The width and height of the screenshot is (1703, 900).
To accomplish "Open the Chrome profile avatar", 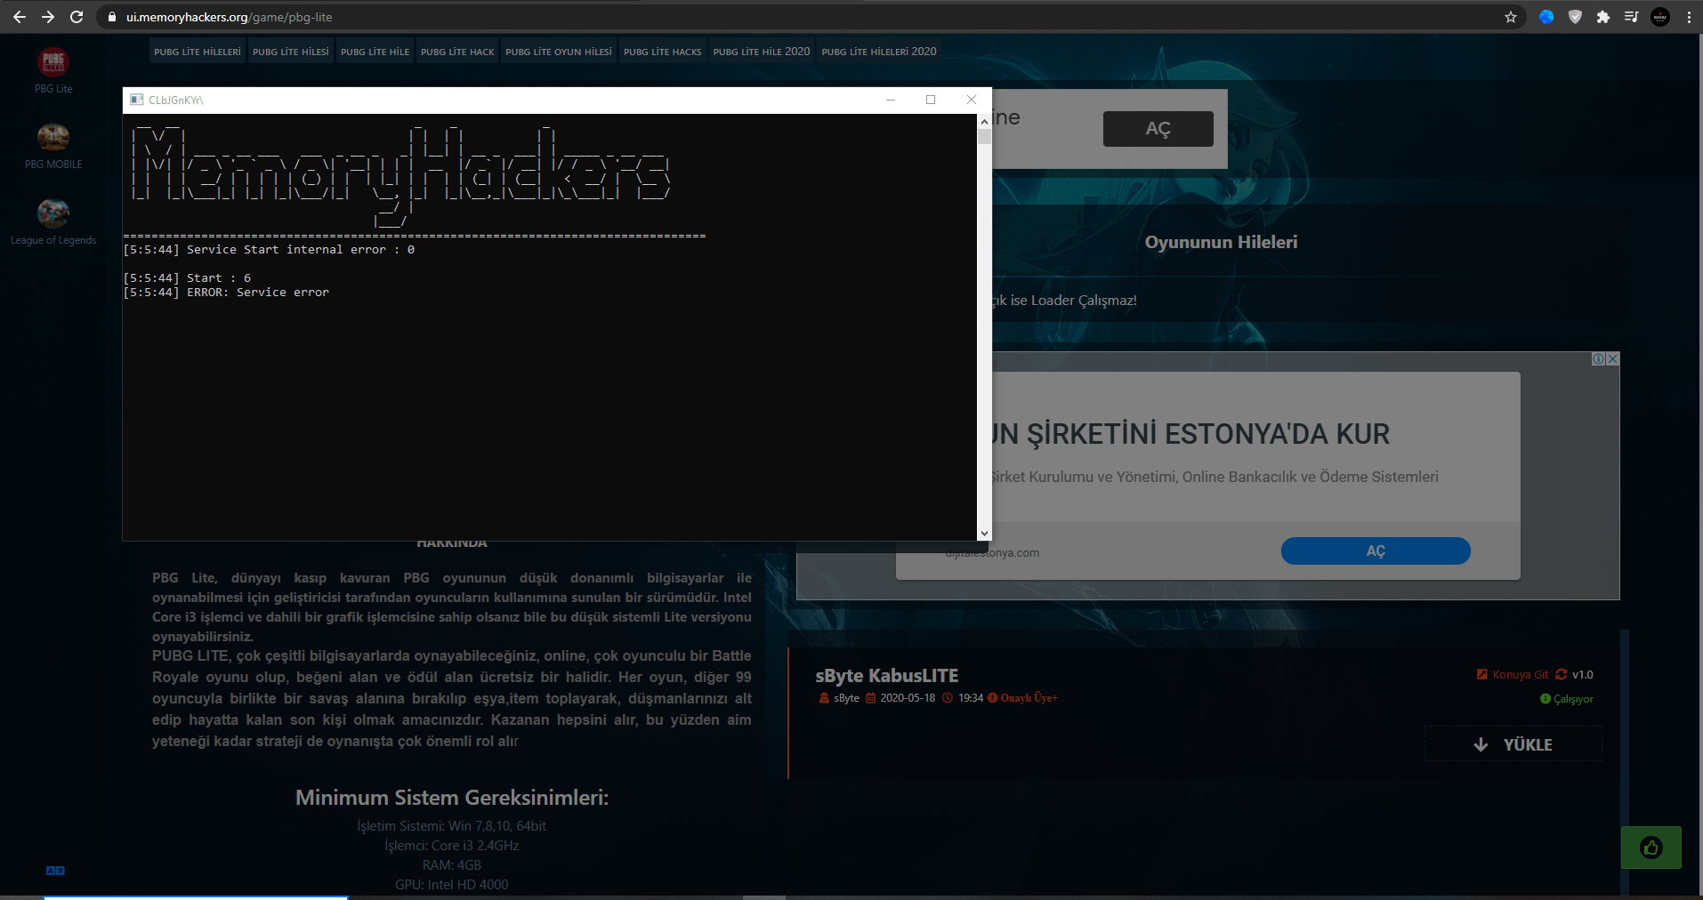I will tap(1660, 17).
